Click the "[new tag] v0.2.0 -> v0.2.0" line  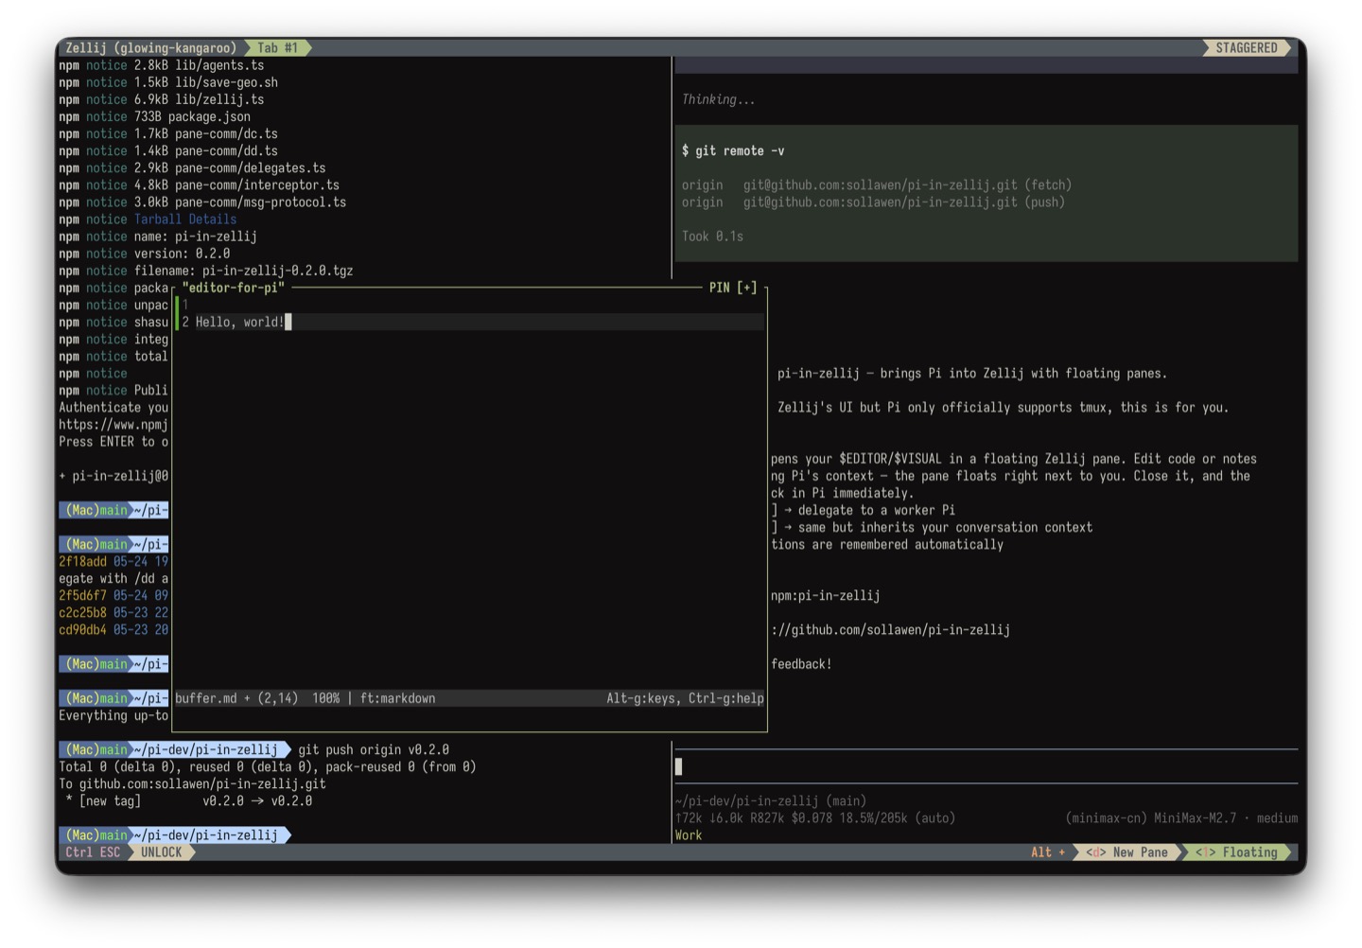click(189, 801)
